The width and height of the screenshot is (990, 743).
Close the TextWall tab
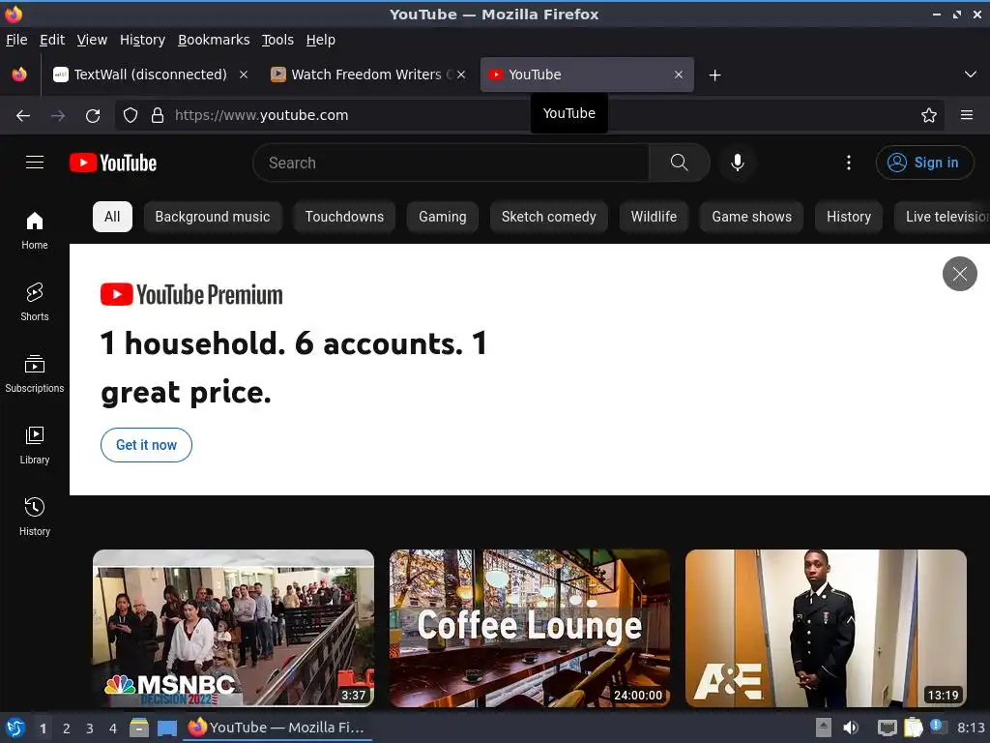coord(243,74)
